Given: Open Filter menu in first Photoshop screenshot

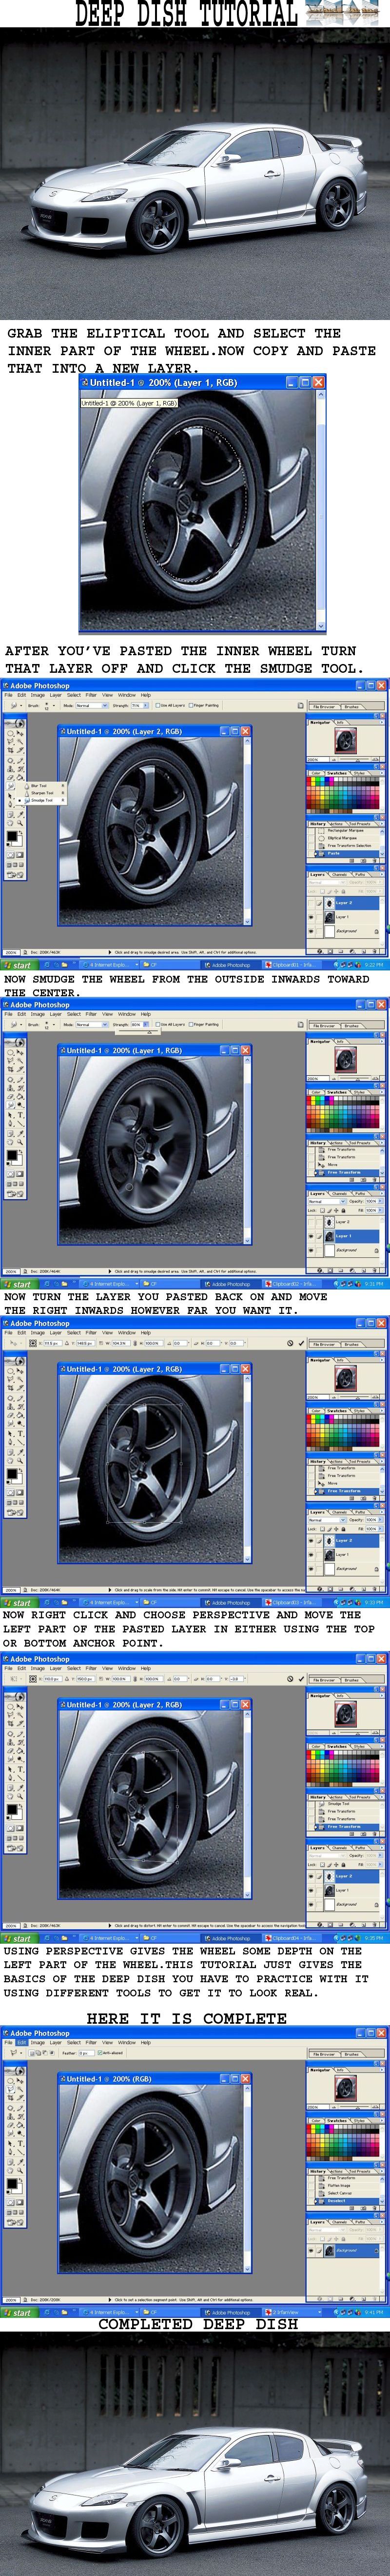Looking at the screenshot, I should pos(91,695).
